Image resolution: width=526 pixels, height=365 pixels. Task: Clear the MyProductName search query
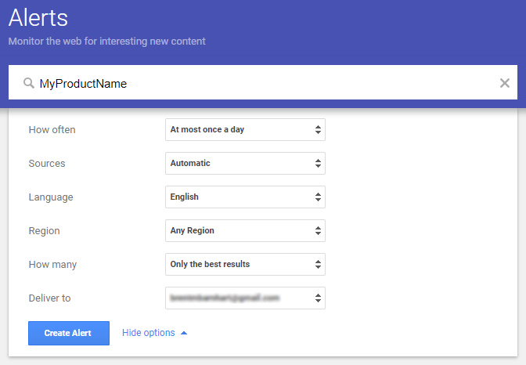[x=505, y=83]
